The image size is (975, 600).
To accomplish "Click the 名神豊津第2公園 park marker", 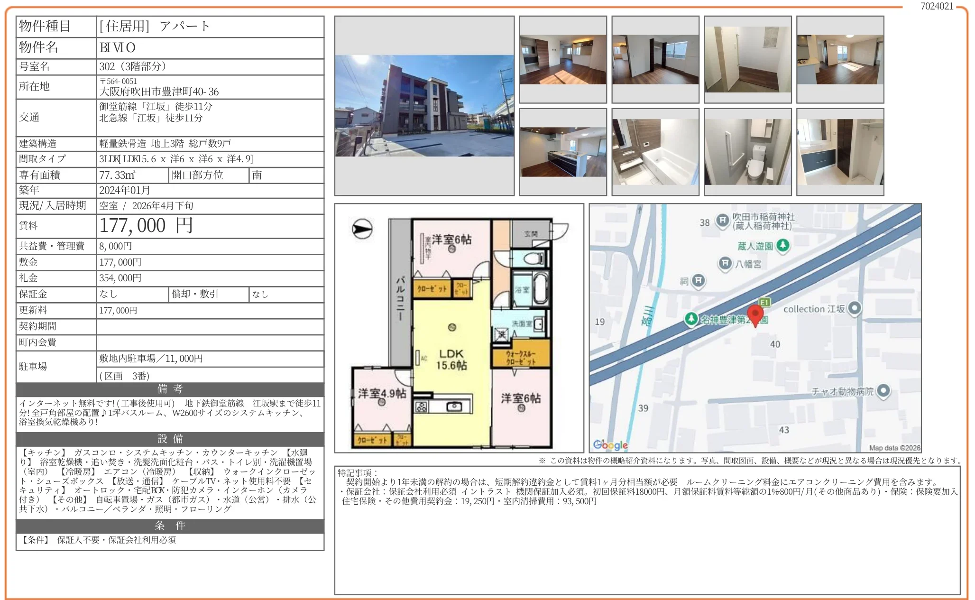I will (x=691, y=319).
